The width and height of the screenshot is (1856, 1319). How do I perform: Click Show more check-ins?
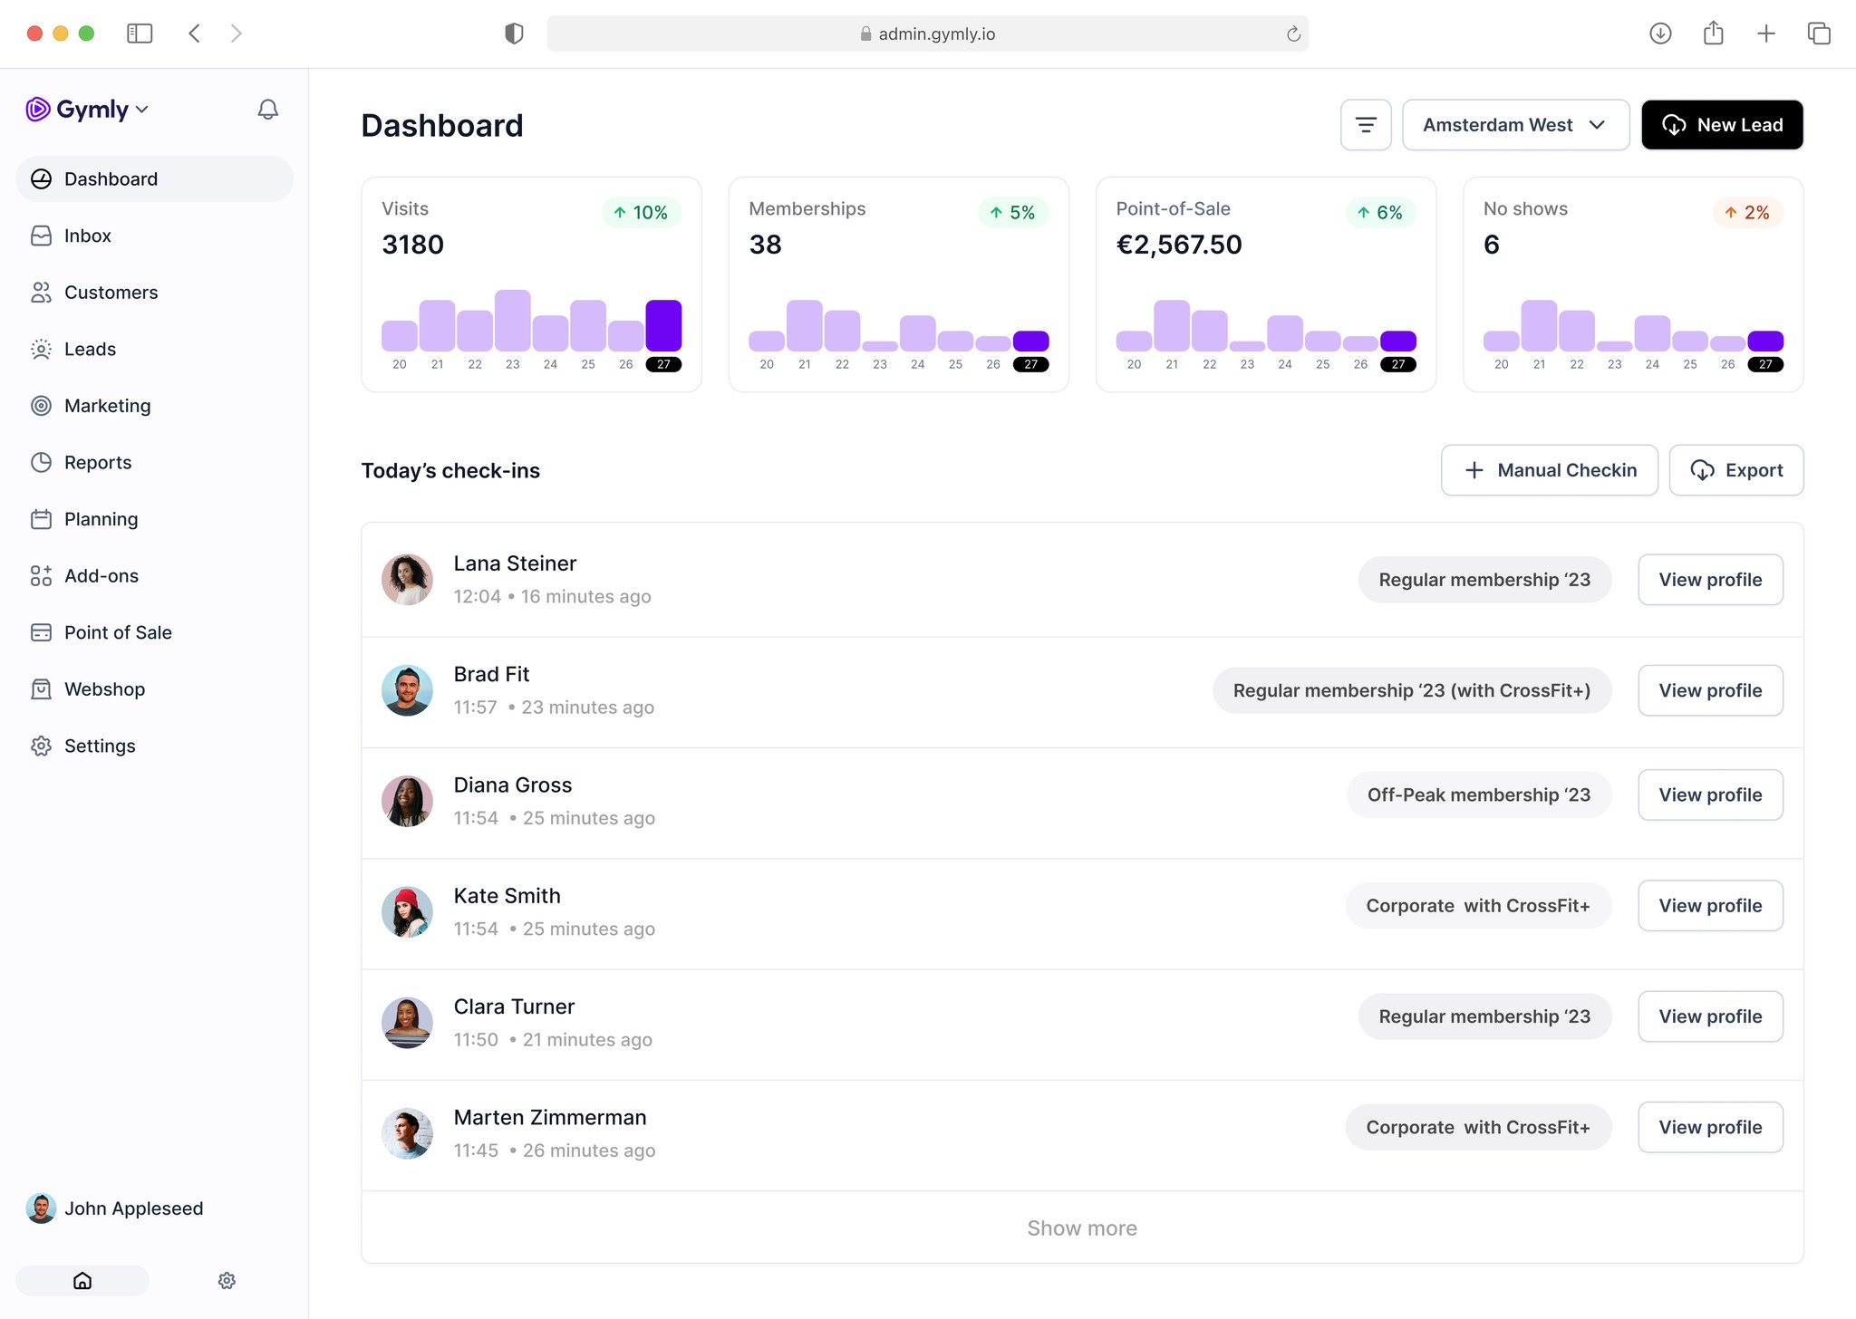(x=1081, y=1228)
